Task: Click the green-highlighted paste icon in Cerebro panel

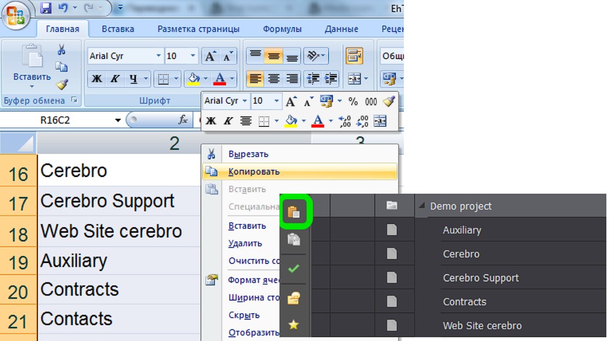Action: pos(294,212)
